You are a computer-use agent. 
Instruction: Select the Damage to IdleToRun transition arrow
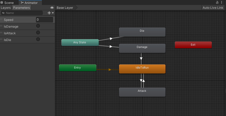click(x=141, y=59)
